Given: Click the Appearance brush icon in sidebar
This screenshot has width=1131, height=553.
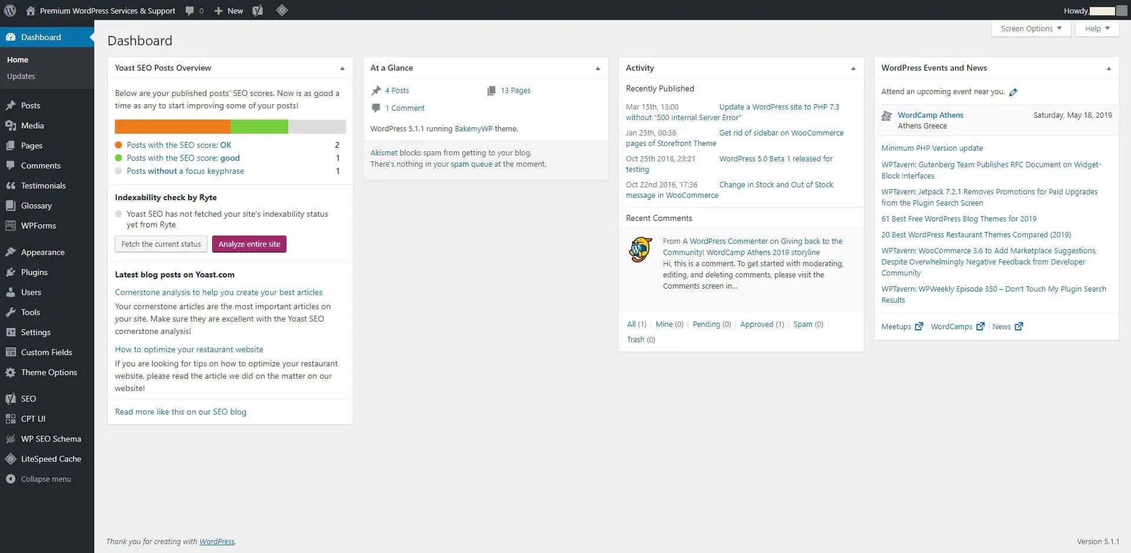Looking at the screenshot, I should pos(11,252).
